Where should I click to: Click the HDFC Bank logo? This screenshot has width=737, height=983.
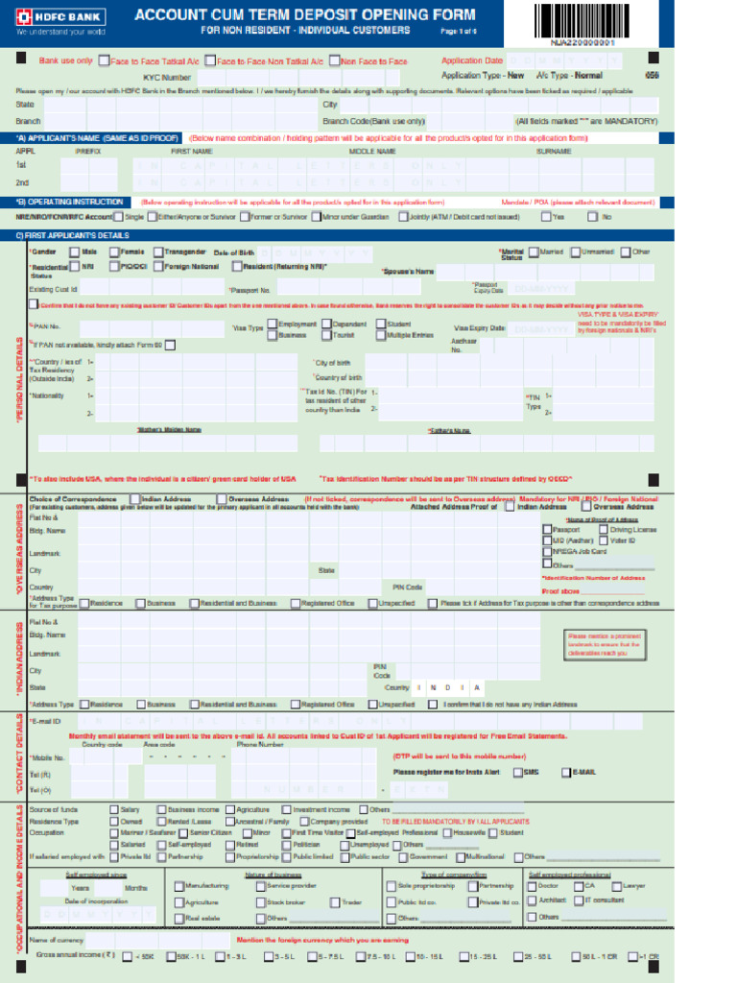[x=60, y=17]
